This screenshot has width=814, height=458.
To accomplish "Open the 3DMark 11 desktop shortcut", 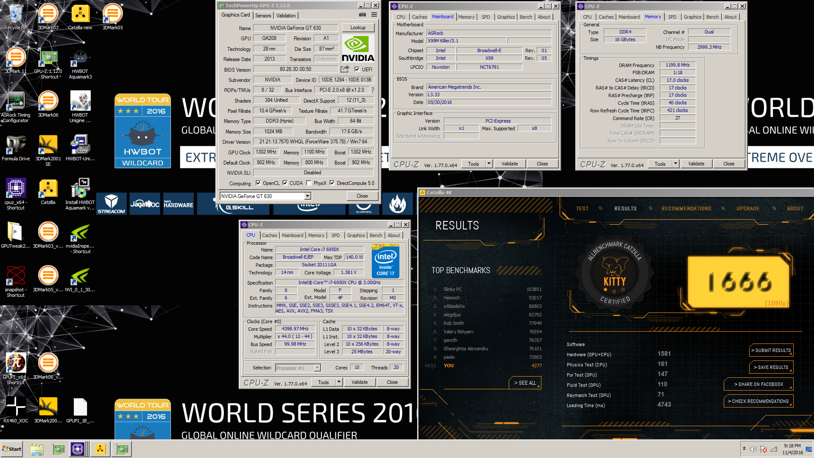I will coord(16,61).
